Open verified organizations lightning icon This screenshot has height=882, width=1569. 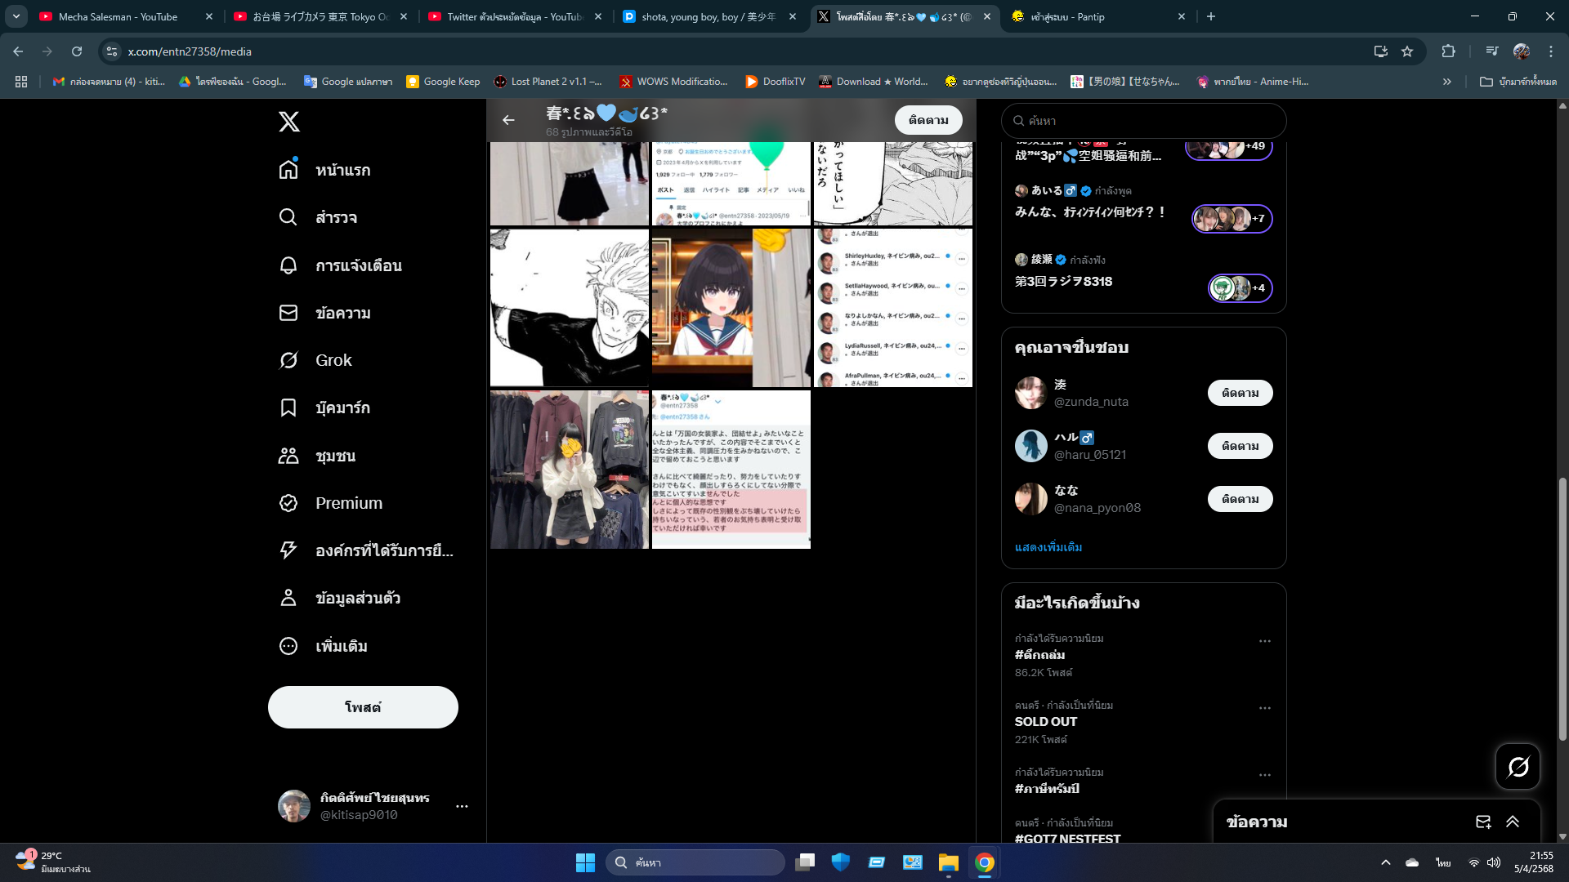(x=288, y=550)
